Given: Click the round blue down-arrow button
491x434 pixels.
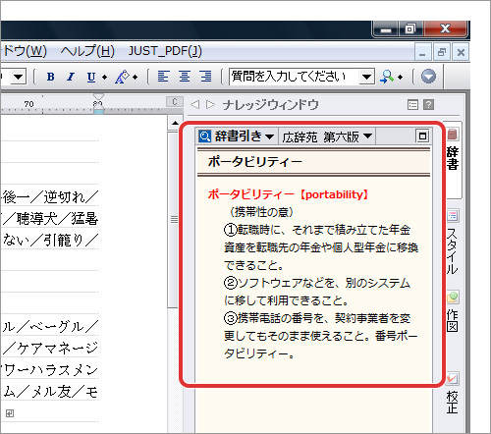Looking at the screenshot, I should 428,77.
